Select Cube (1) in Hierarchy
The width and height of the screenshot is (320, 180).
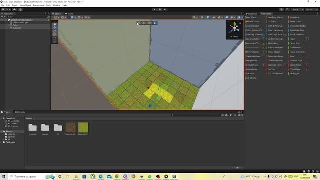(16, 28)
